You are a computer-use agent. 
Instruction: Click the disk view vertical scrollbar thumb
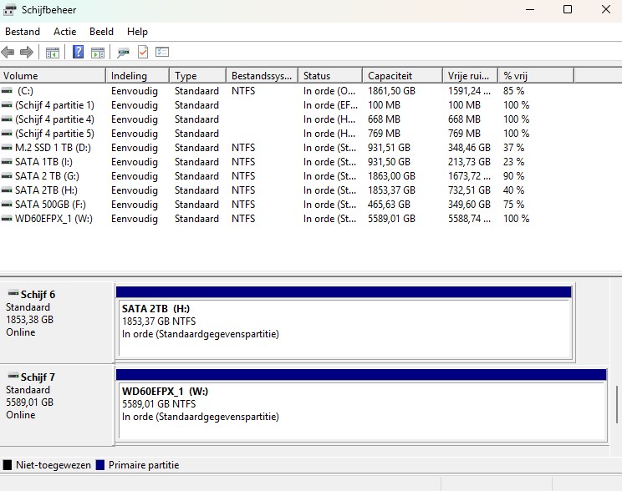617,404
